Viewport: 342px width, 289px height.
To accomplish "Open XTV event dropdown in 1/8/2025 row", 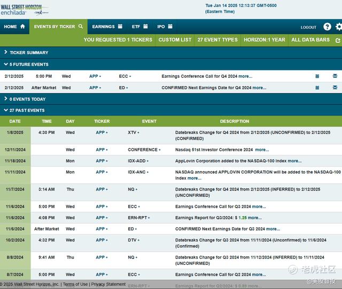I will pyautogui.click(x=134, y=132).
